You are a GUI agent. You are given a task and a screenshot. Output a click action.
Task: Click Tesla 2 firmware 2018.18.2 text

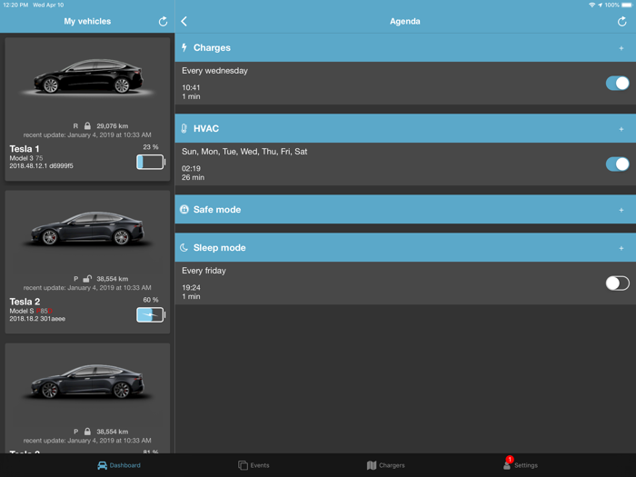(x=37, y=319)
